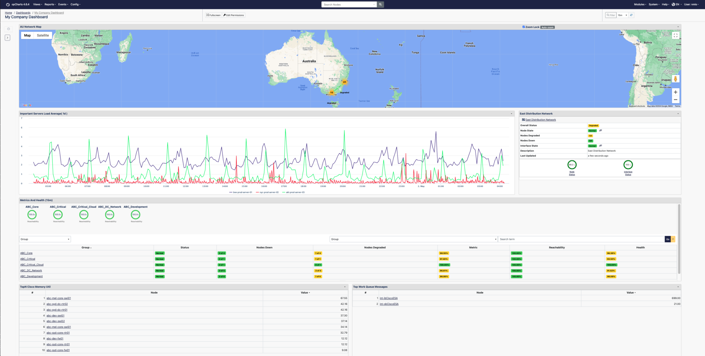Click the node search magnifier button
This screenshot has width=705, height=356.
click(x=380, y=4)
